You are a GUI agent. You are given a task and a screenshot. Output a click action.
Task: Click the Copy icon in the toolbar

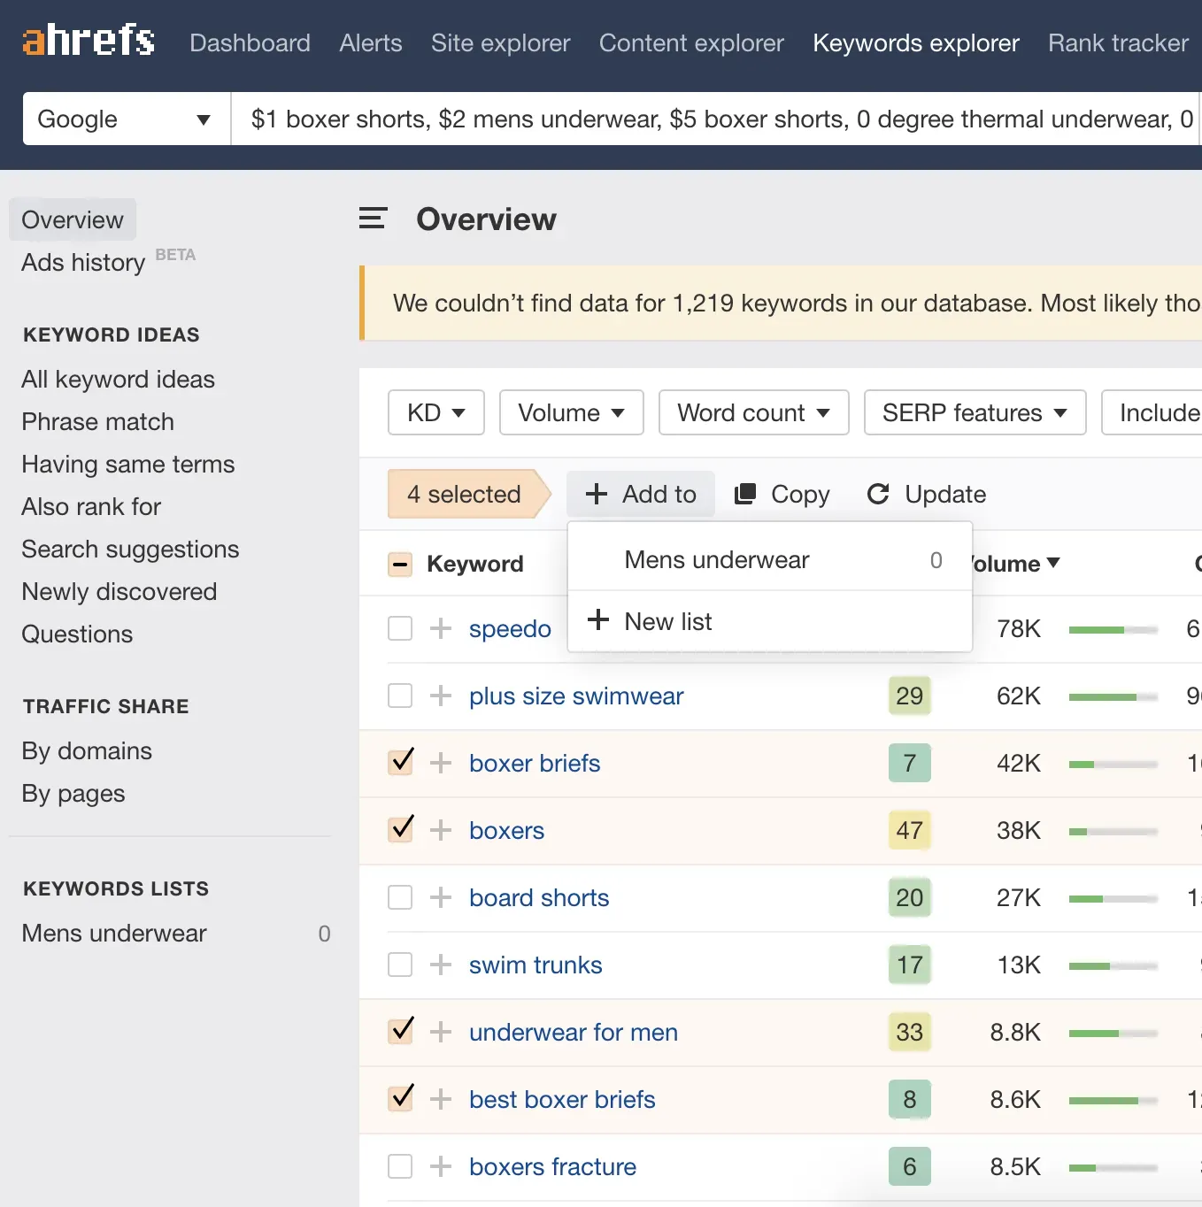coord(745,494)
